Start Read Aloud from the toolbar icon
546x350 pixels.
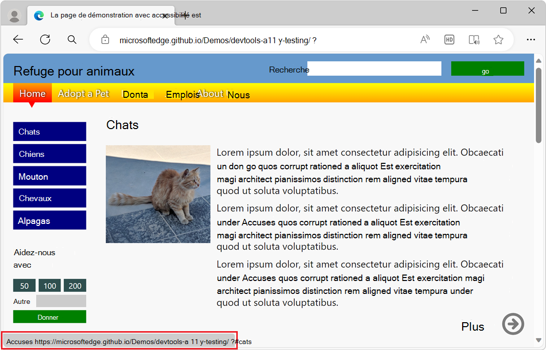pyautogui.click(x=425, y=39)
